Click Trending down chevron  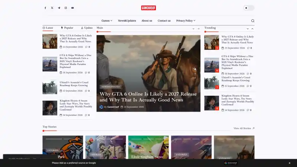pyautogui.click(x=248, y=29)
